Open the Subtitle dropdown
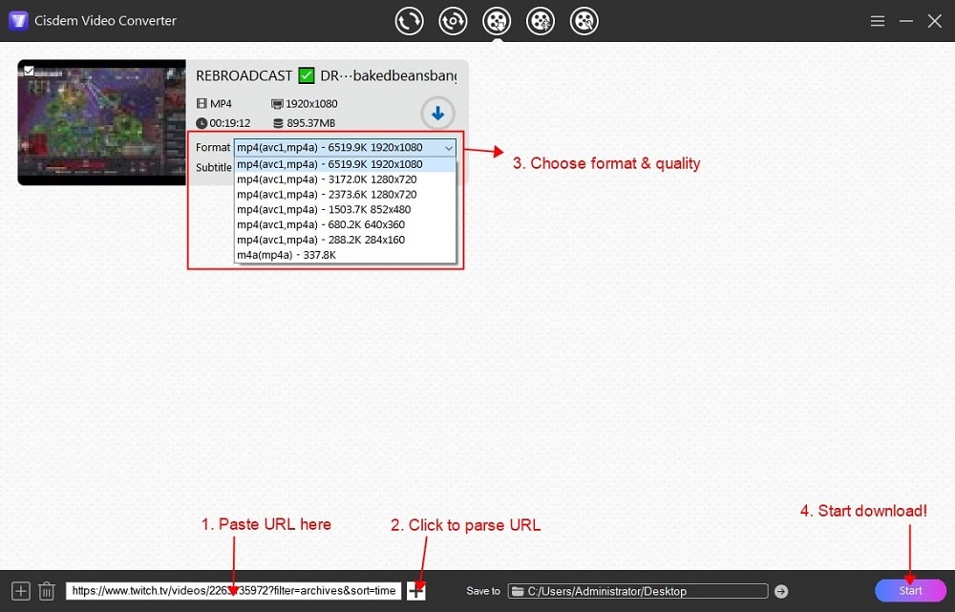 pyautogui.click(x=344, y=167)
